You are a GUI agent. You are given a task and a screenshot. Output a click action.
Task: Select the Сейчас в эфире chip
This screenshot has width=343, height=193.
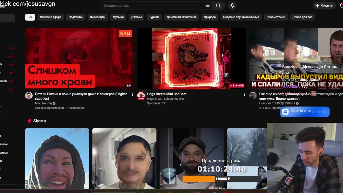[51, 17]
